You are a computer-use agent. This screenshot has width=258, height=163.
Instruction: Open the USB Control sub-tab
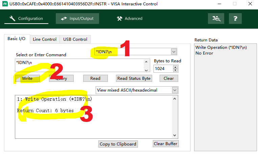[x=75, y=39]
